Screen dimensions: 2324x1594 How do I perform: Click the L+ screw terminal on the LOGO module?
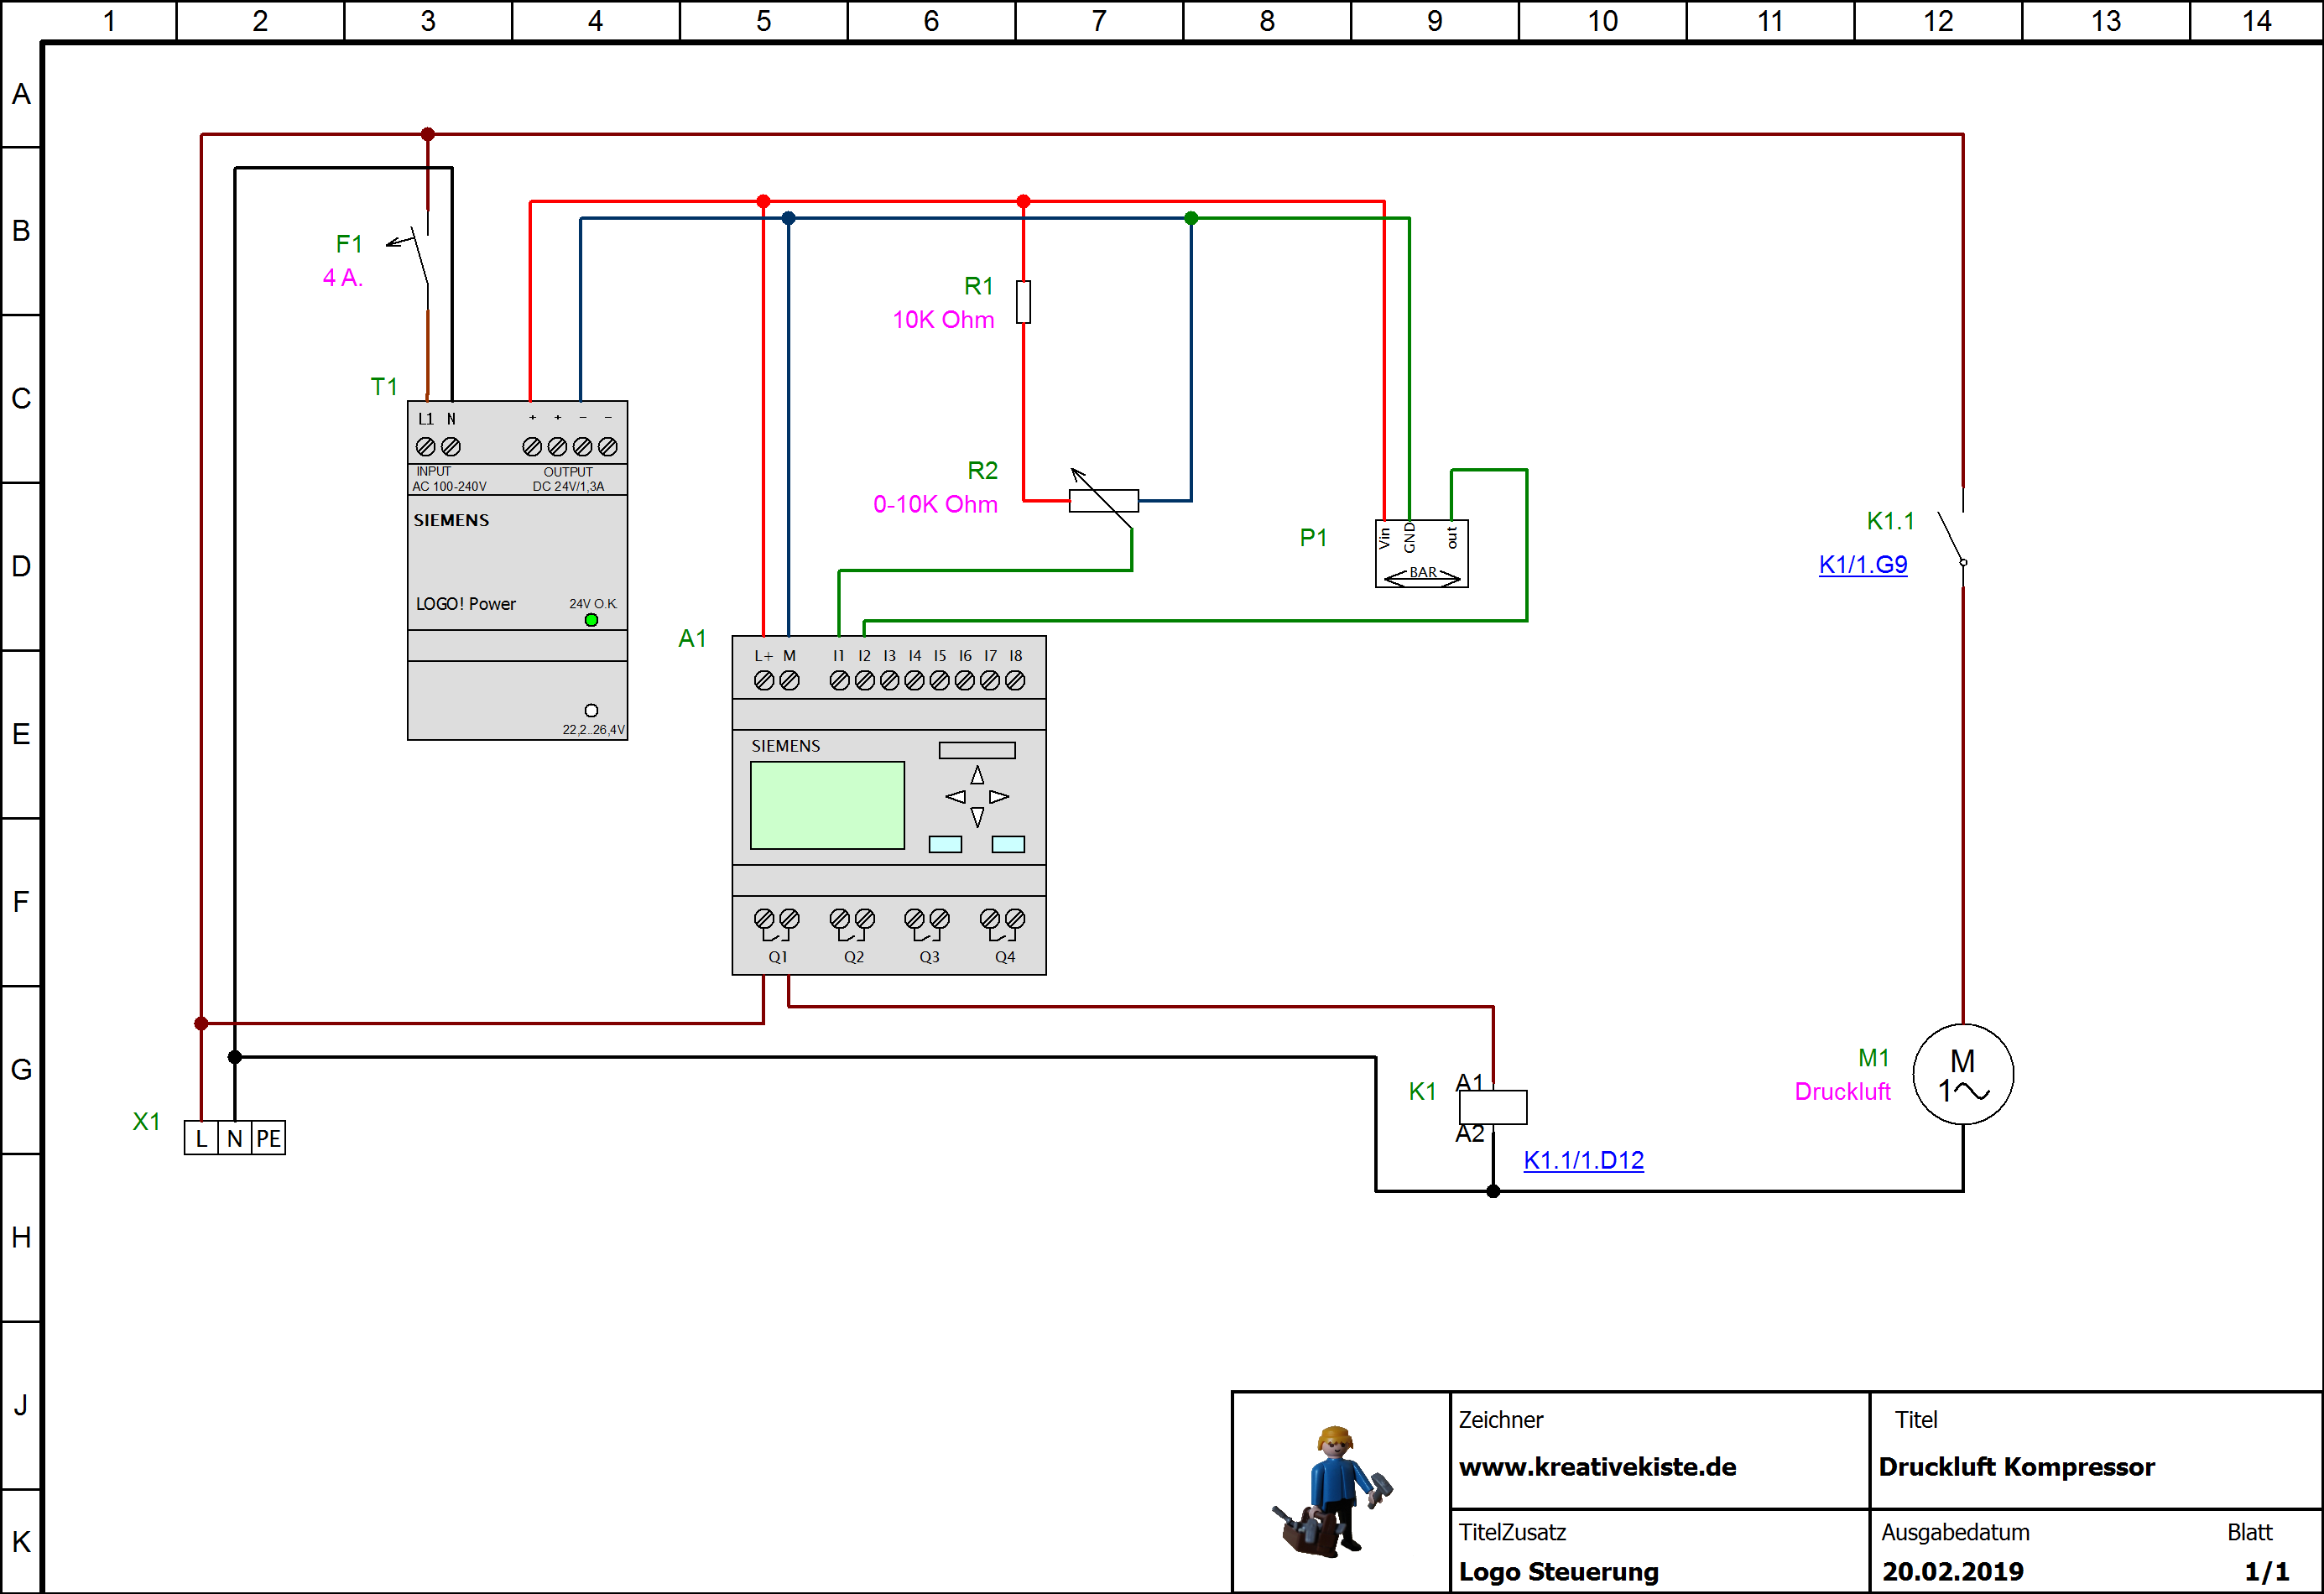pos(764,680)
